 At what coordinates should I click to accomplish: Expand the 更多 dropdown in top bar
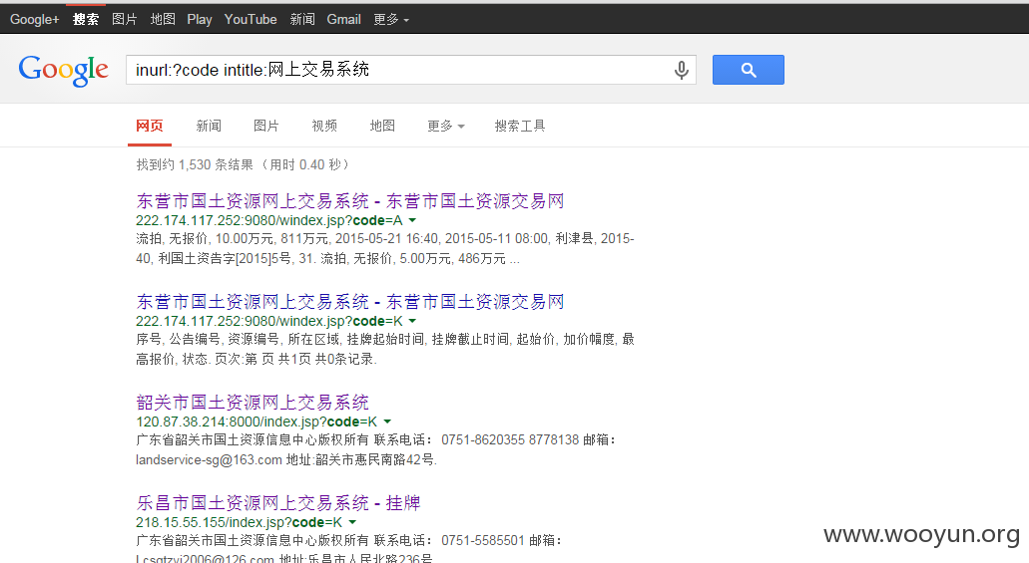[391, 20]
